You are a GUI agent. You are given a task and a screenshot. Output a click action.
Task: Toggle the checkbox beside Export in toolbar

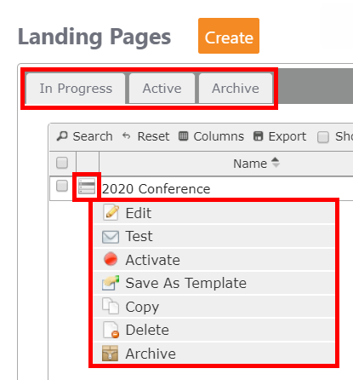pyautogui.click(x=323, y=137)
